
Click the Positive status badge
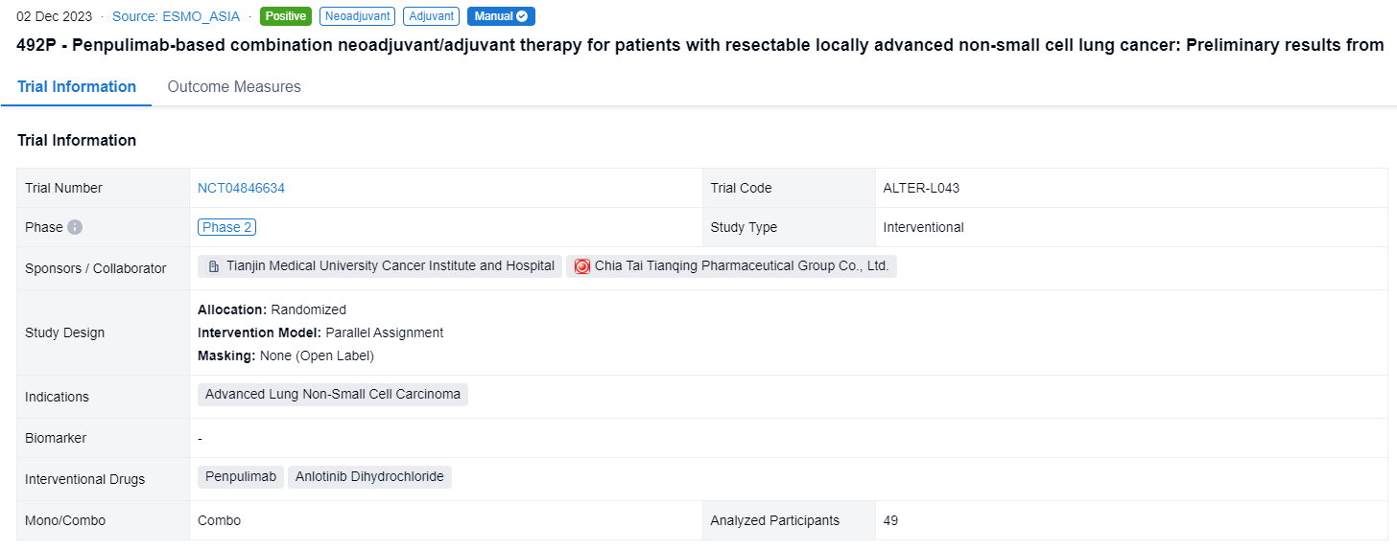pos(286,16)
